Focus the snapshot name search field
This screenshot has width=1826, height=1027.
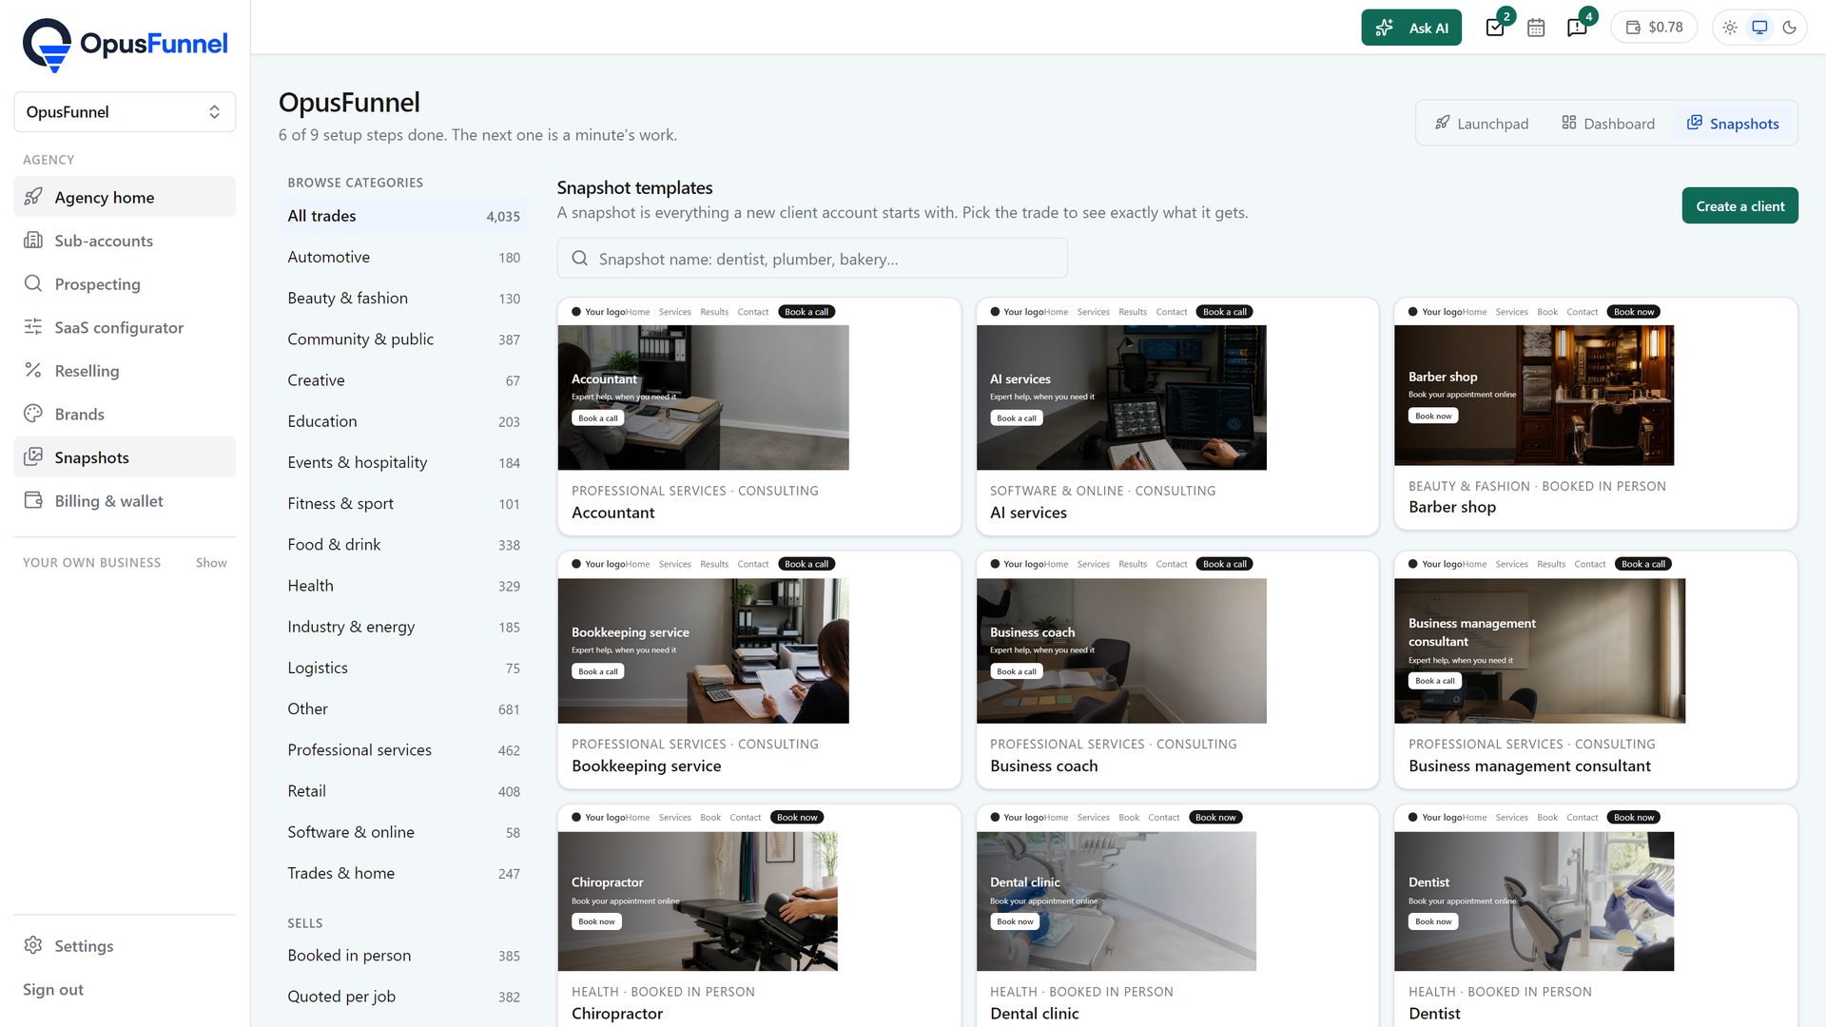[x=812, y=259]
